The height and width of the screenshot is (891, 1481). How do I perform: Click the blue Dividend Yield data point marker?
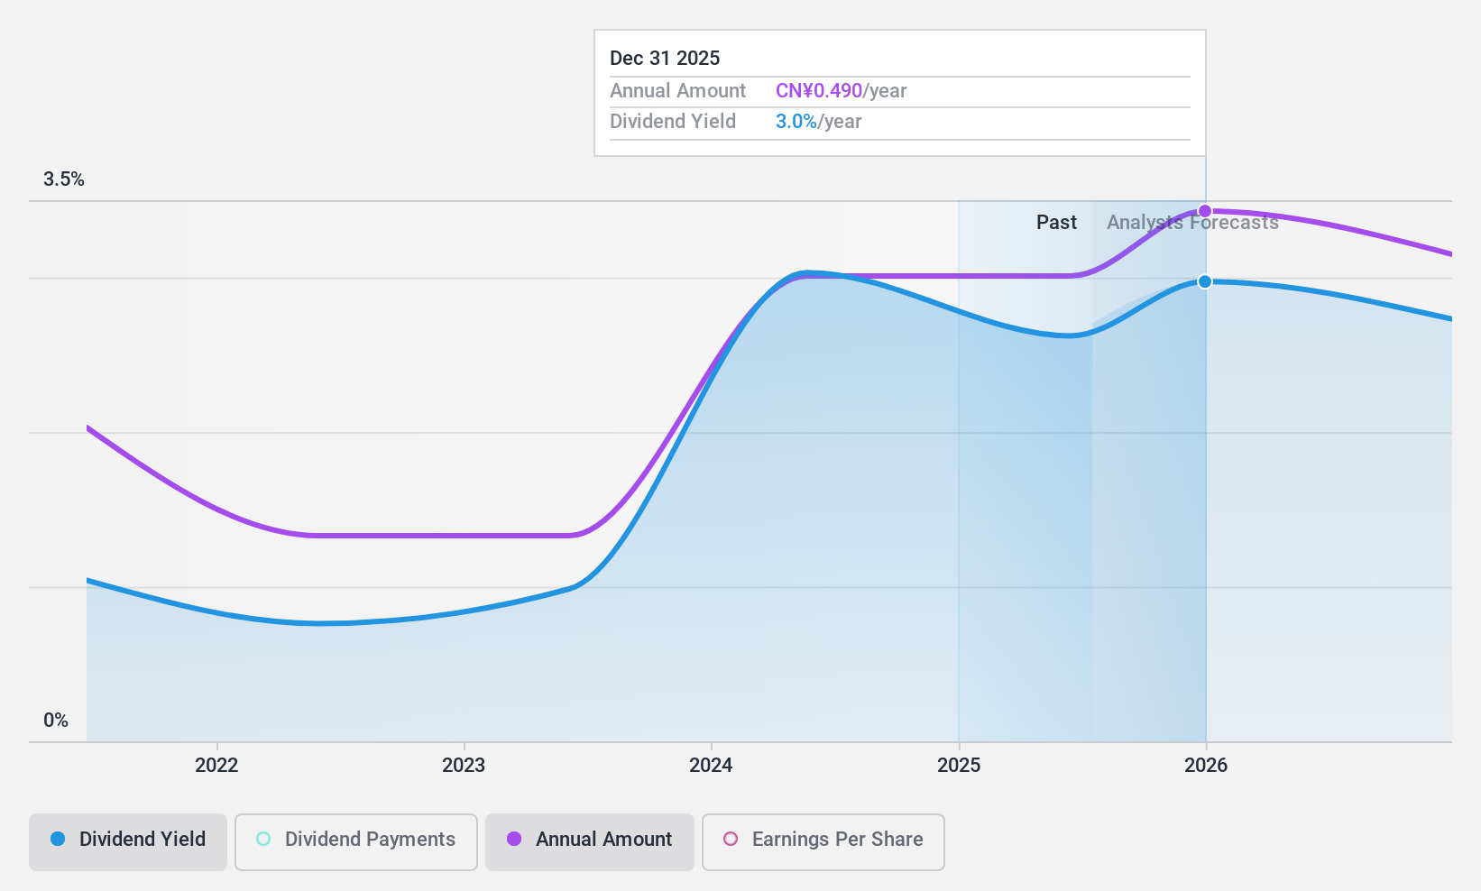pyautogui.click(x=1205, y=281)
